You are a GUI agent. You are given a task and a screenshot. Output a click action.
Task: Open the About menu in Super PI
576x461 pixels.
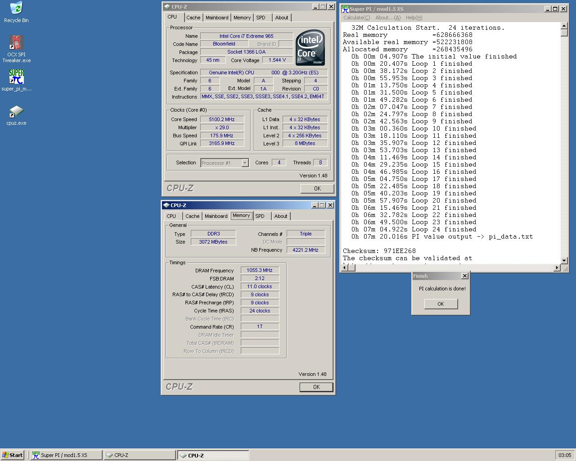tap(388, 18)
